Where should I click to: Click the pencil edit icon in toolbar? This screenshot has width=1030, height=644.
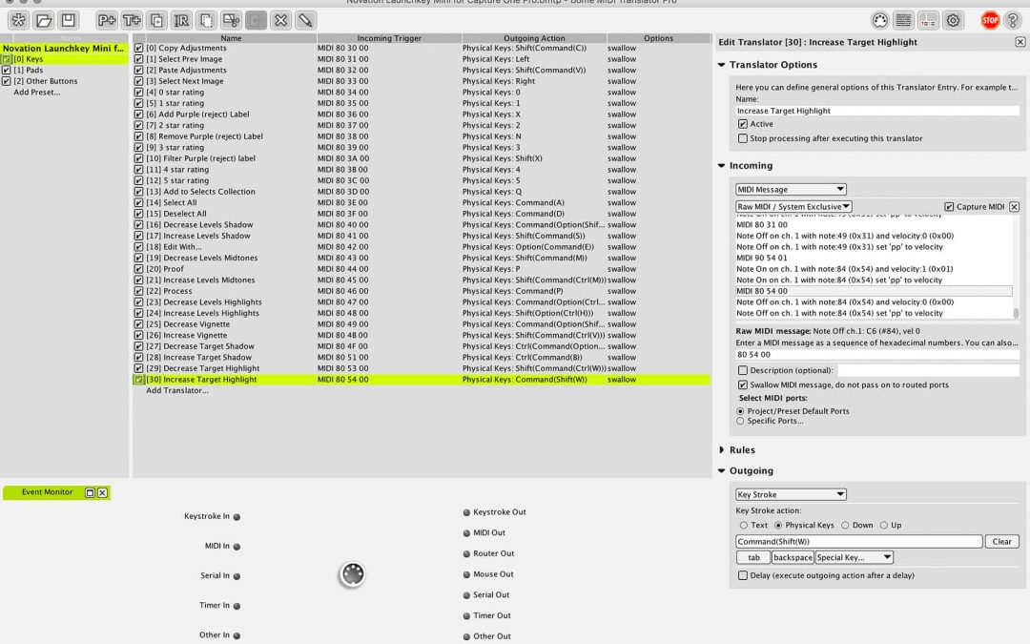pos(305,20)
